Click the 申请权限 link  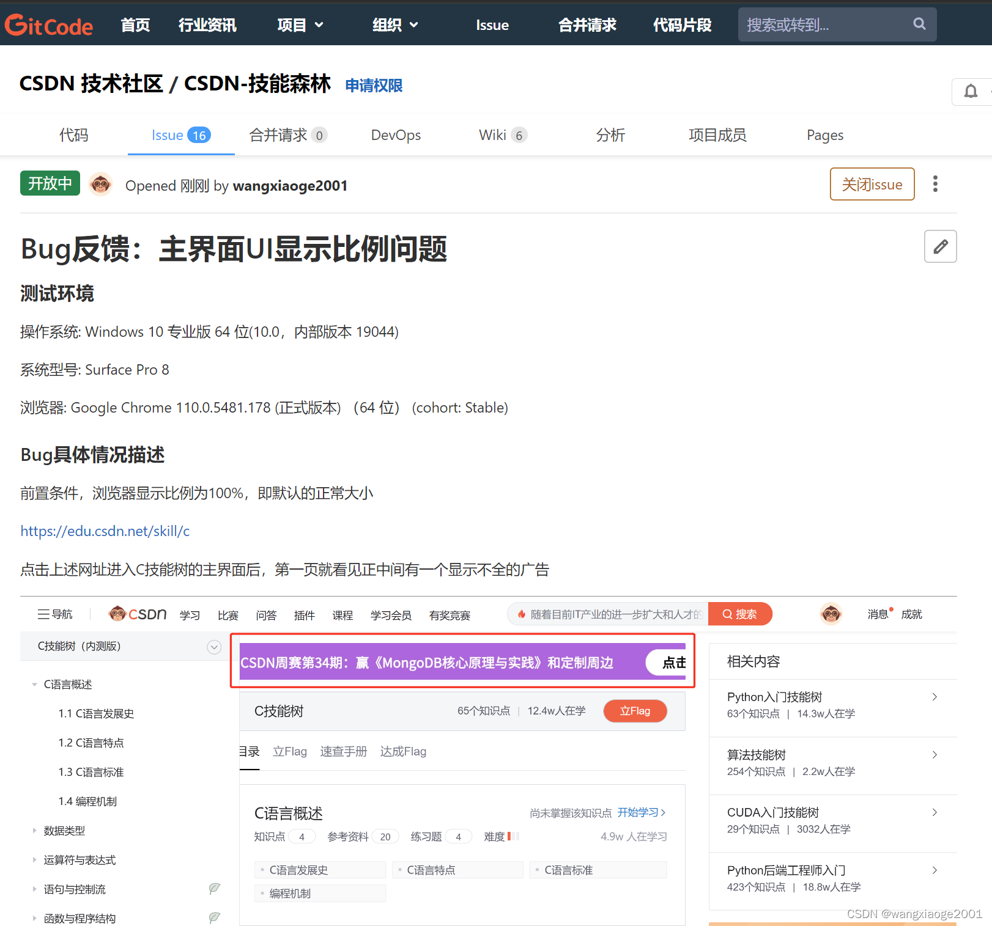tap(374, 86)
